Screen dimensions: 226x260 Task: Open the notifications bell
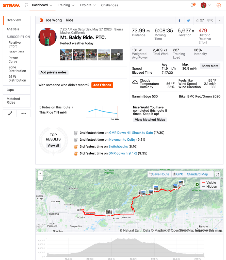(x=192, y=5)
